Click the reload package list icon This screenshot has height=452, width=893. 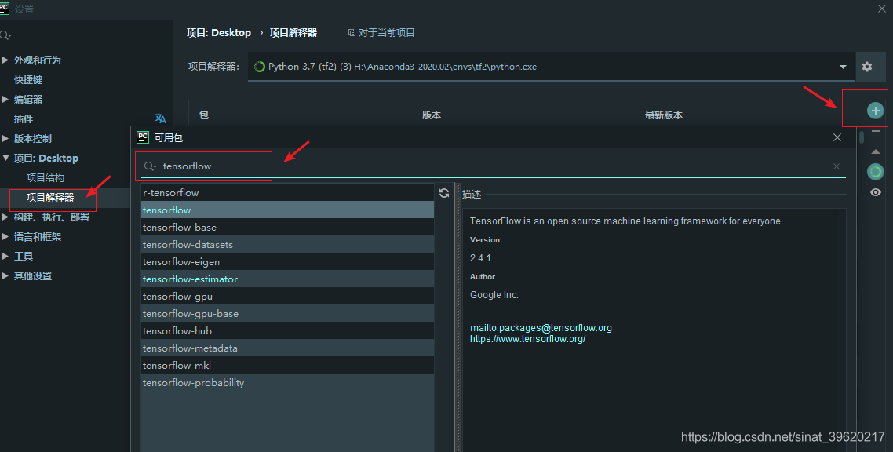click(444, 193)
